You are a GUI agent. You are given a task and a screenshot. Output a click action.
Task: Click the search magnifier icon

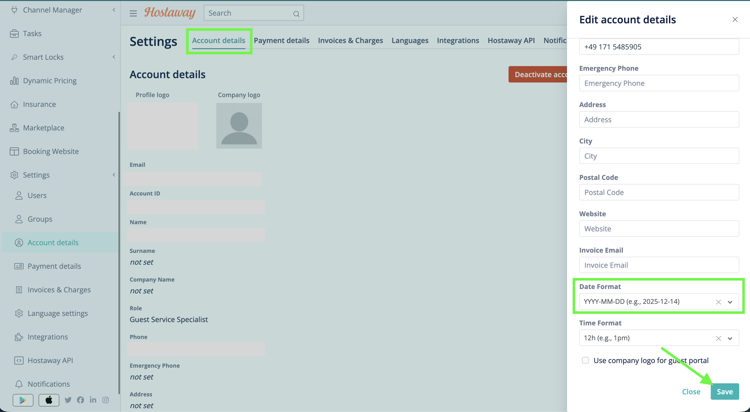point(296,14)
